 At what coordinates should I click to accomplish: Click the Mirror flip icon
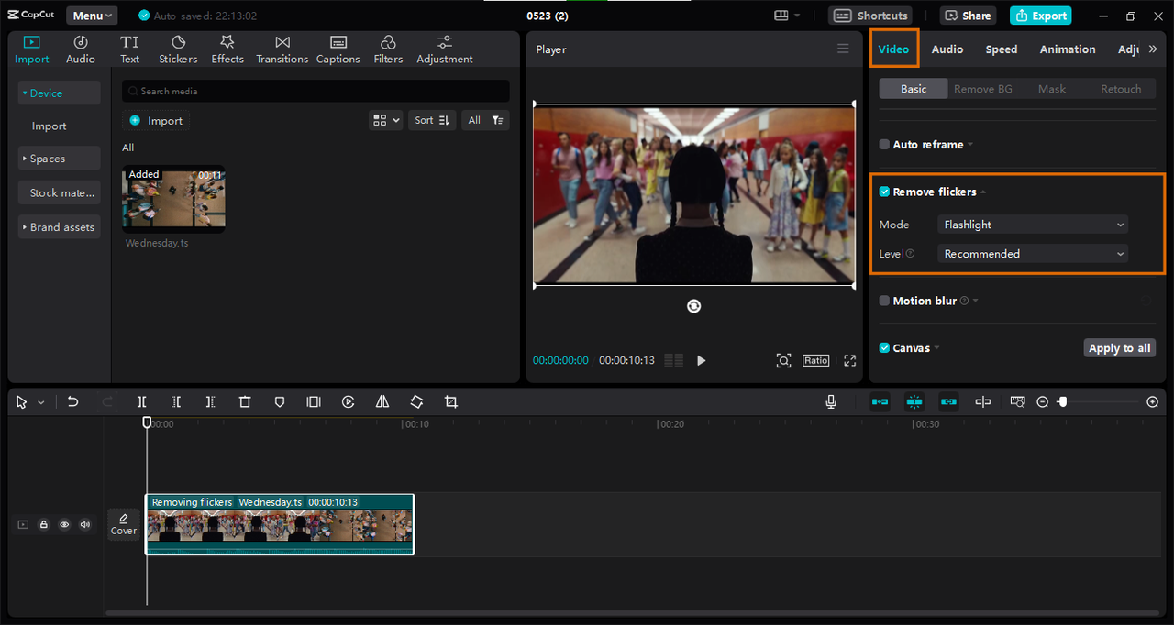[382, 402]
